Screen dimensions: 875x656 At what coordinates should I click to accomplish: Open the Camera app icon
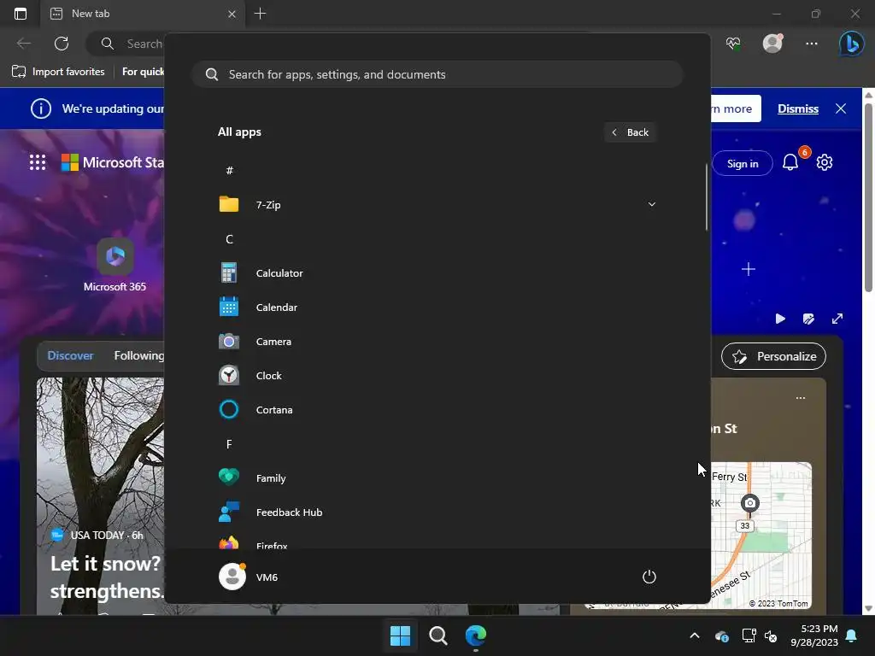(229, 342)
